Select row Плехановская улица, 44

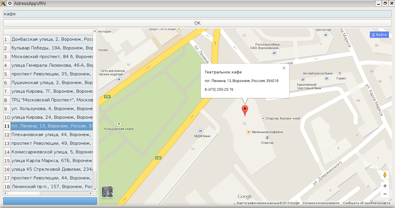coord(52,135)
